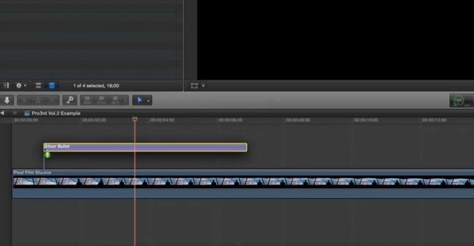
Task: Switch browser to list view
Action: point(38,86)
